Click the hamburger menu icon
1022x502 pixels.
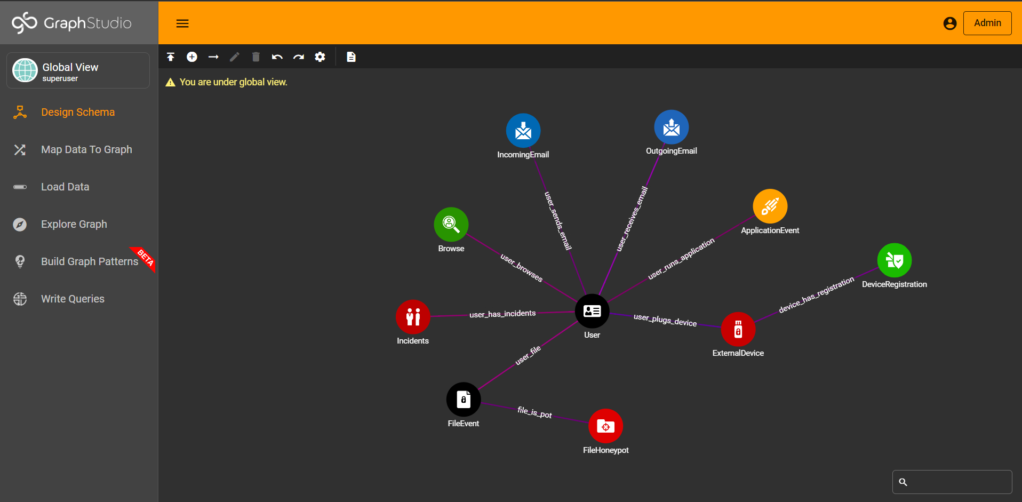click(x=182, y=23)
